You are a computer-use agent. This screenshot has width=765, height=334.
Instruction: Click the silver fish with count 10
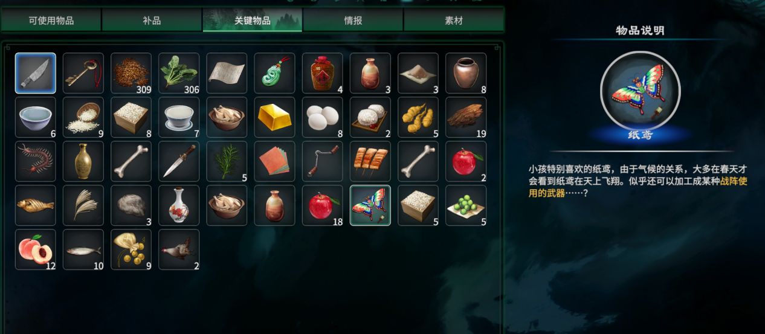point(83,249)
